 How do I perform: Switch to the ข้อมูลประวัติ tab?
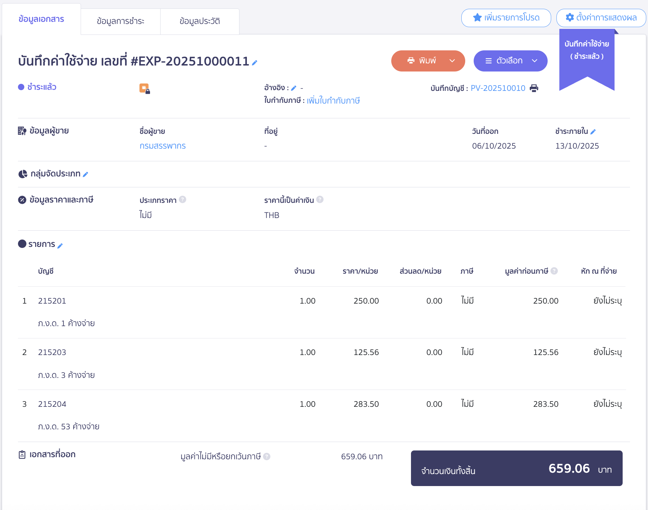click(x=200, y=21)
